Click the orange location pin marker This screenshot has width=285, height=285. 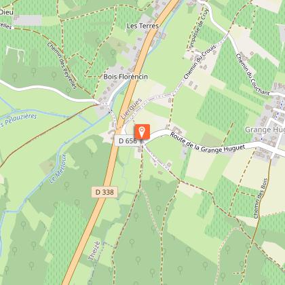click(x=142, y=132)
